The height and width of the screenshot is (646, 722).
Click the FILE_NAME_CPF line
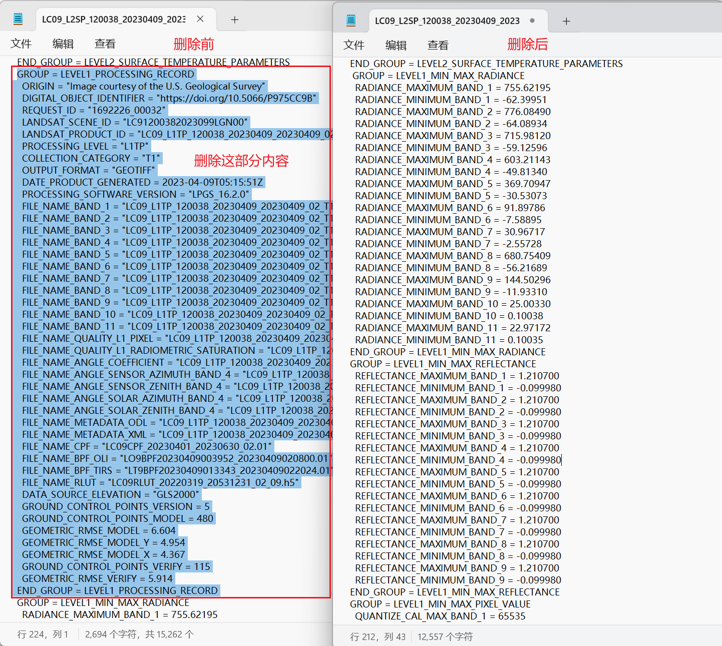(147, 446)
